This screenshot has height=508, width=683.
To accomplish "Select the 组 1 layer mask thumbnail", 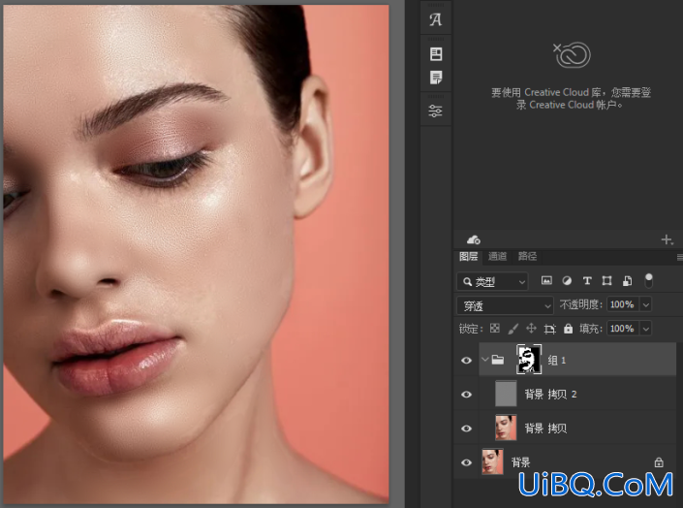I will (529, 359).
